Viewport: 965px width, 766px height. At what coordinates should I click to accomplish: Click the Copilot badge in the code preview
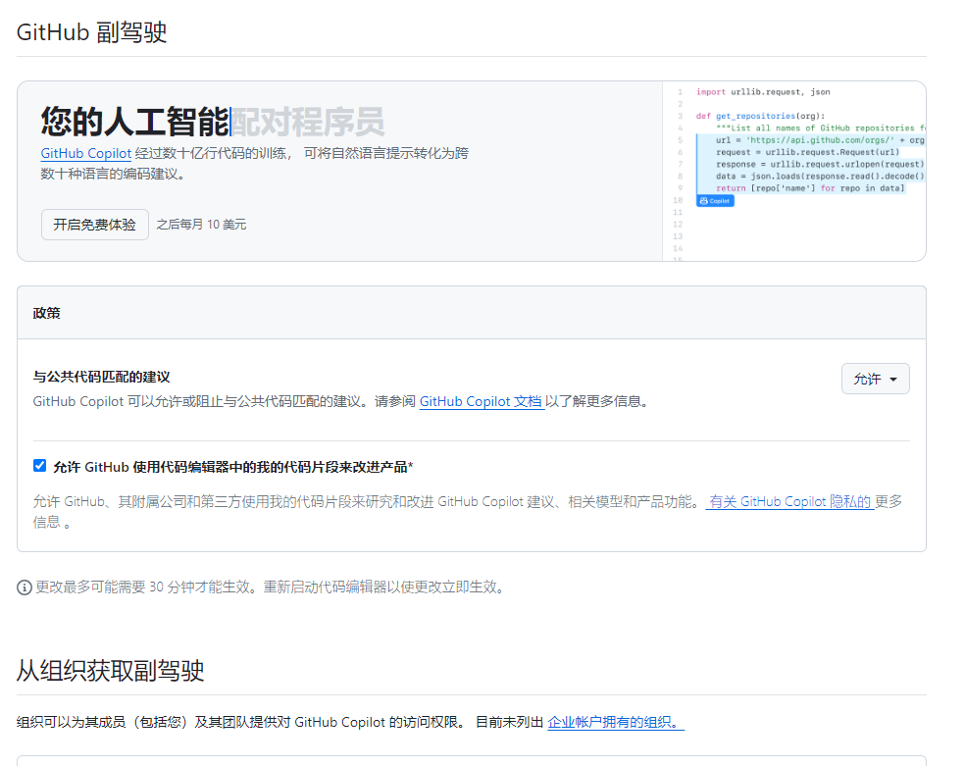point(715,201)
